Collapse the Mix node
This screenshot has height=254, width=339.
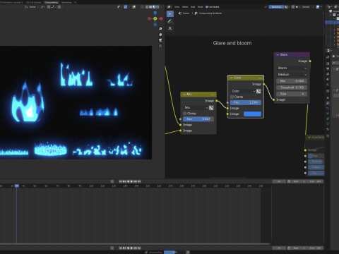tap(184, 95)
